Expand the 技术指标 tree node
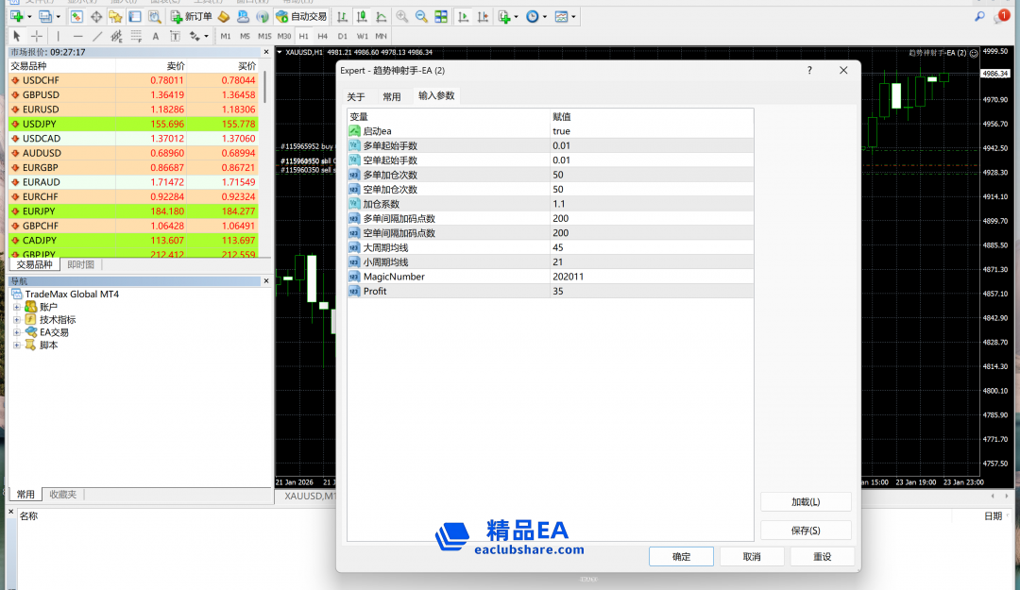Screen dimensions: 1020x590 (17, 320)
